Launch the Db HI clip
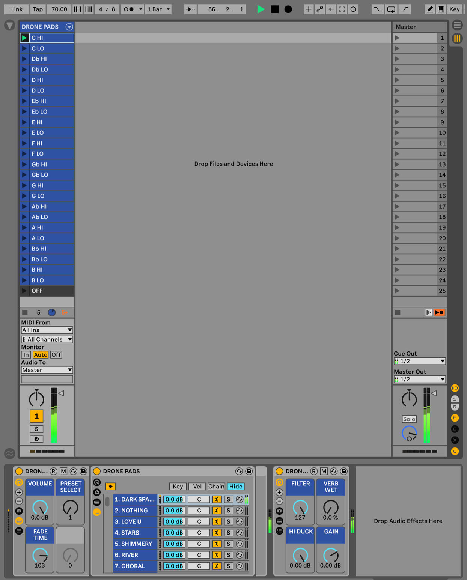467x580 pixels. click(x=24, y=59)
